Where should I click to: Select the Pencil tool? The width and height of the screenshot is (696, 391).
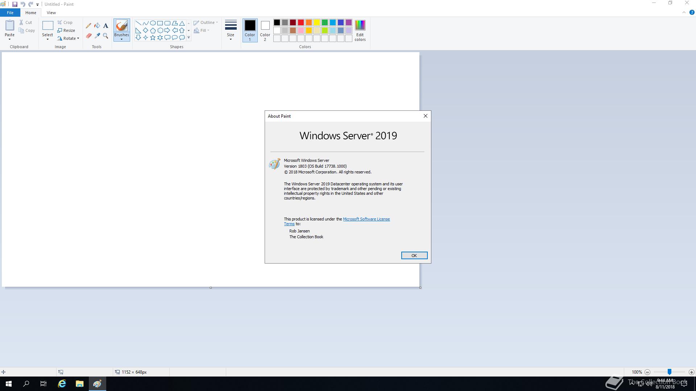(88, 26)
